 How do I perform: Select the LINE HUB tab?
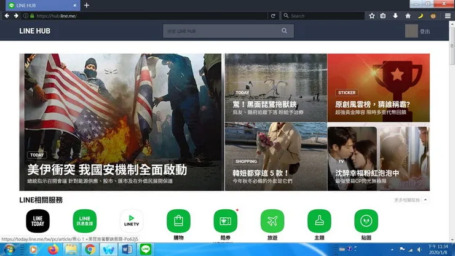[x=42, y=5]
